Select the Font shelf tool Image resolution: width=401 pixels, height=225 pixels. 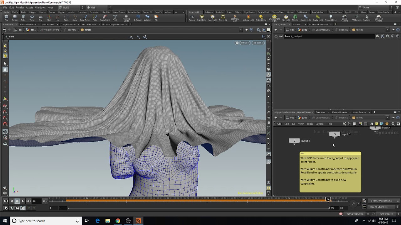pos(115,18)
